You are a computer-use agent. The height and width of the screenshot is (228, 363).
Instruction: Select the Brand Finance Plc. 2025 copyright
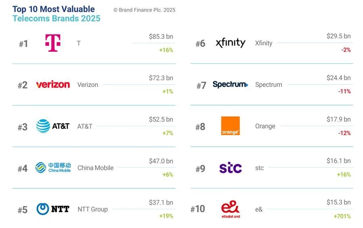[x=144, y=10]
